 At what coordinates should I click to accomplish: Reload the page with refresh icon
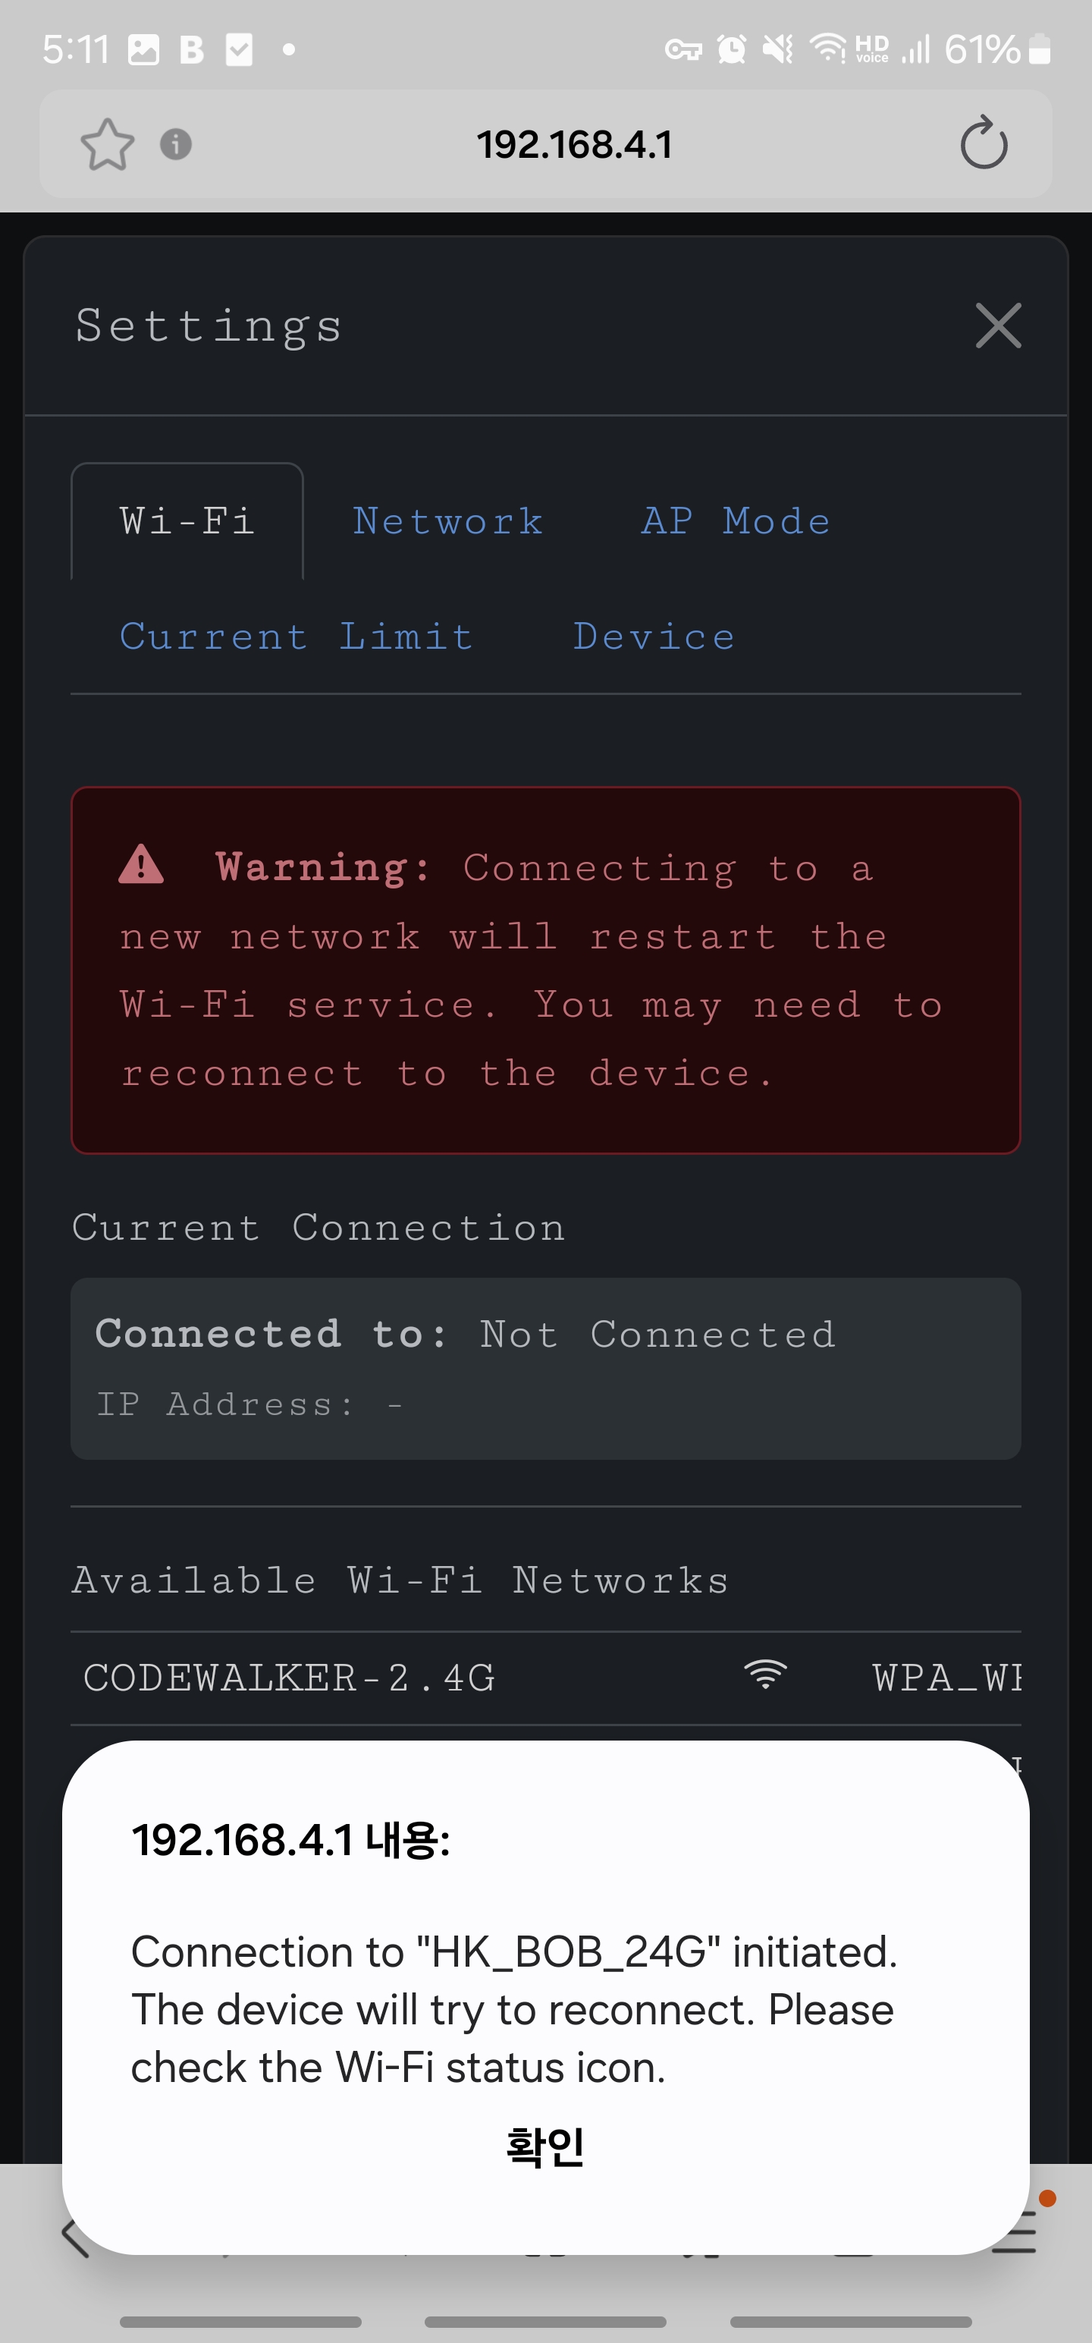pyautogui.click(x=983, y=143)
